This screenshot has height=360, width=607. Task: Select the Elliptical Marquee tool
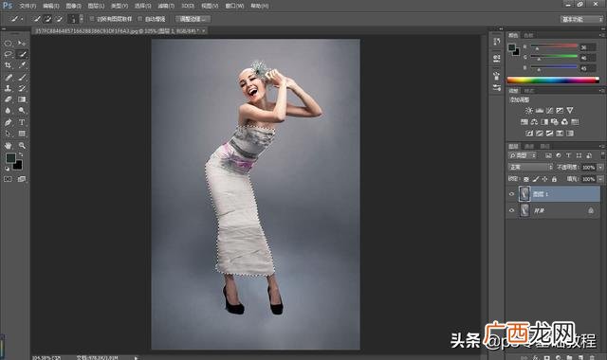[x=9, y=44]
